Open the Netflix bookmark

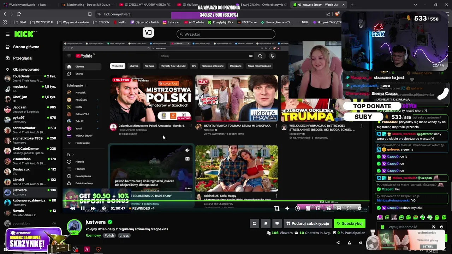point(120,22)
